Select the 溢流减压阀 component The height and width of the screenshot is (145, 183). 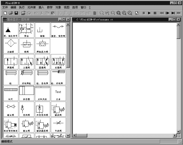pos(42,125)
